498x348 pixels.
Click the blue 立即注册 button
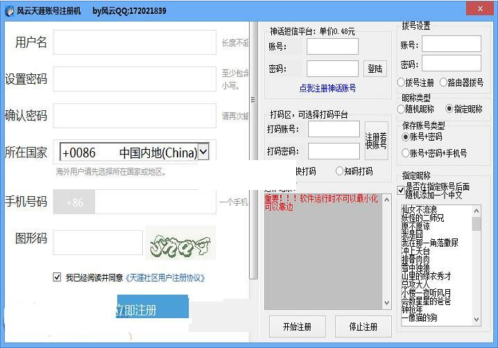point(153,306)
